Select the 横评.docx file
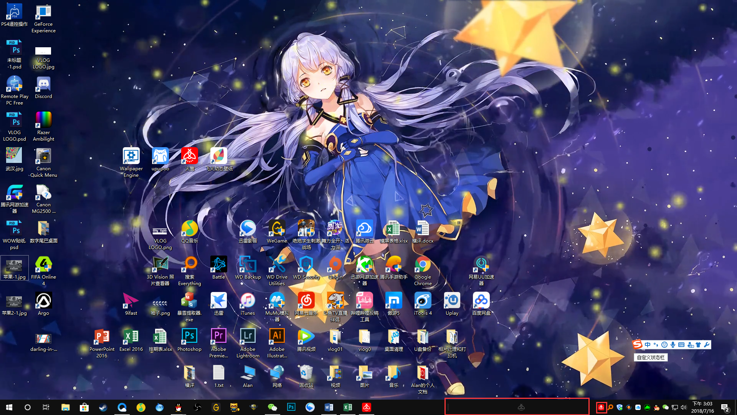 tap(423, 232)
